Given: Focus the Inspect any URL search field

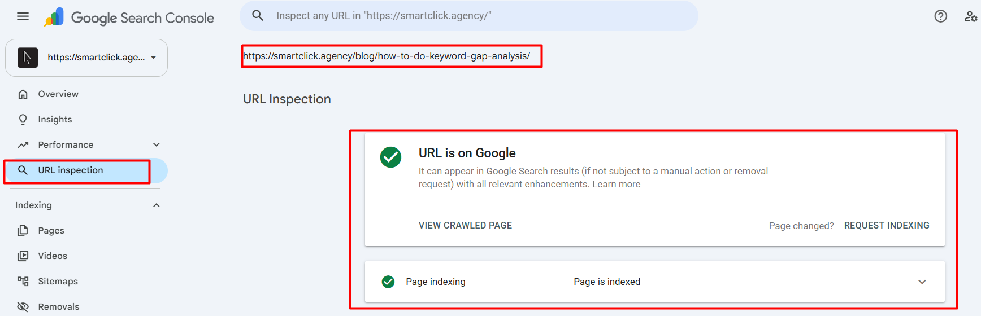Looking at the screenshot, I should click(x=469, y=16).
